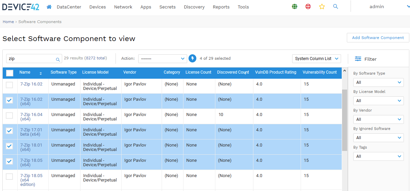
Task: Click the Software Components breadcrumb text
Action: pyautogui.click(x=40, y=22)
